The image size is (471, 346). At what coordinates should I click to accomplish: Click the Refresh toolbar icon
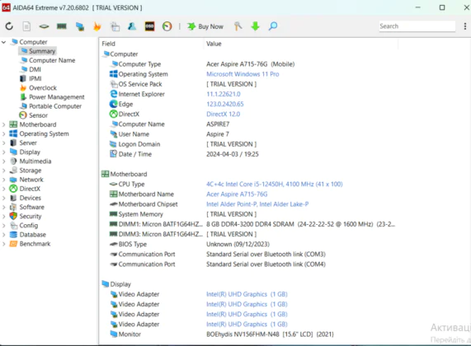coord(9,26)
